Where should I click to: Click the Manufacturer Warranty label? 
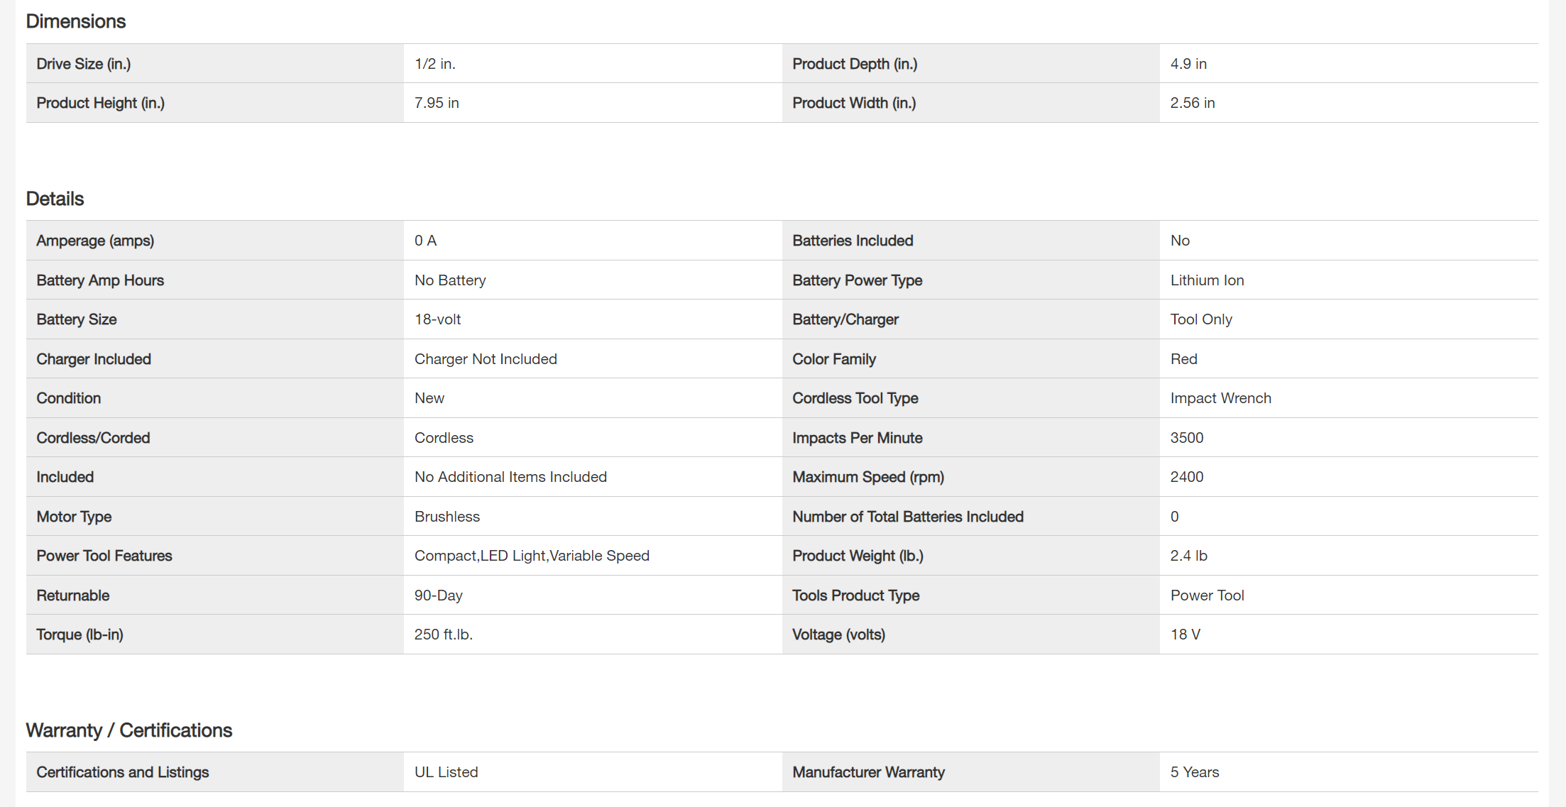[868, 772]
